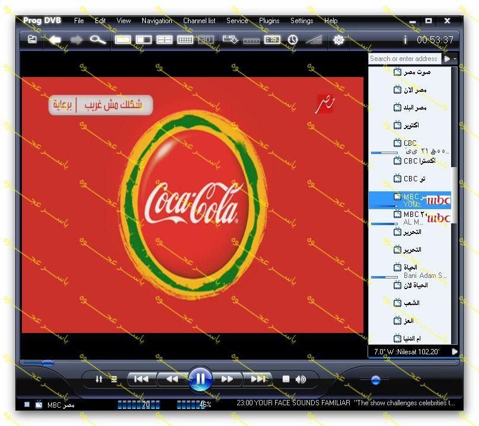Screen dimensions: 479x426
Task: Select the video with side panel layout icon
Action: tap(143, 40)
